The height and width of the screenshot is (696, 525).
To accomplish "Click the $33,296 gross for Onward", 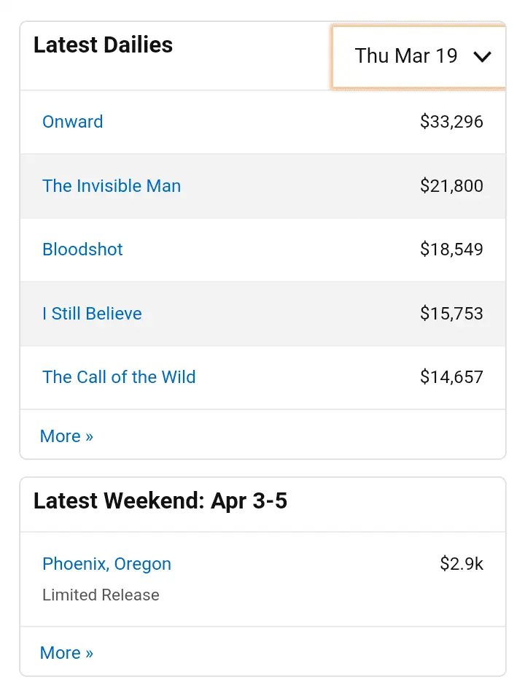I will pos(451,122).
